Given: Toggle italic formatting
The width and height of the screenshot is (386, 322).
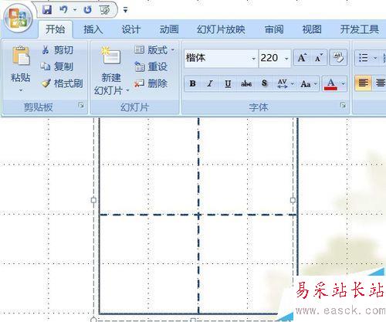Looking at the screenshot, I should tap(210, 83).
